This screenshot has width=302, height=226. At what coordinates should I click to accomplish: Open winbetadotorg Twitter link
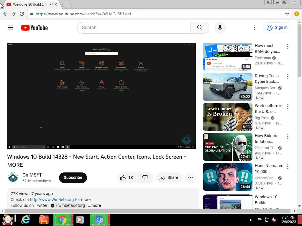coord(68,205)
